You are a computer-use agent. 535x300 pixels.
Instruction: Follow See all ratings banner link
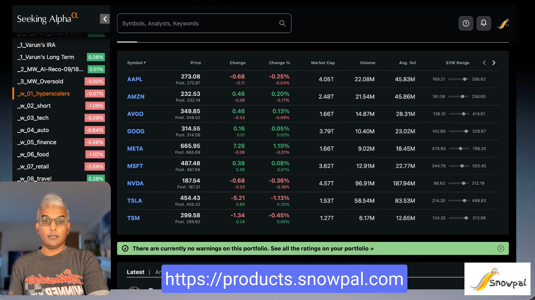322,248
